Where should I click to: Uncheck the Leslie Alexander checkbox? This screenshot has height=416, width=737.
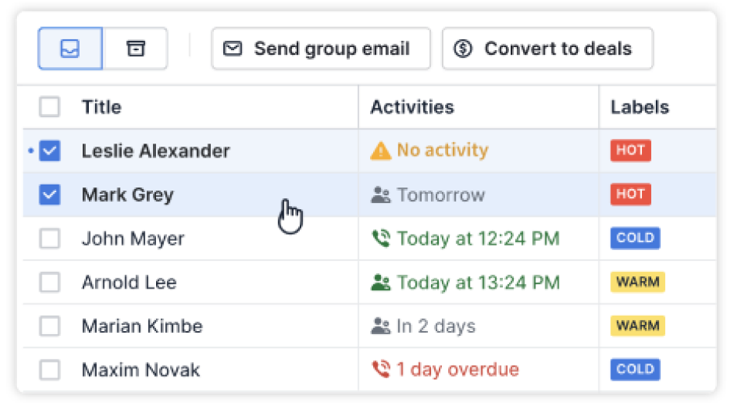click(49, 151)
